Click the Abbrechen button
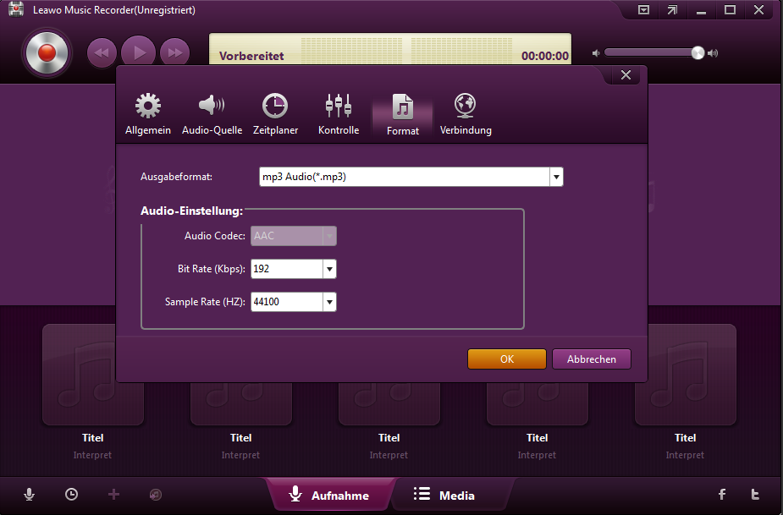 591,359
